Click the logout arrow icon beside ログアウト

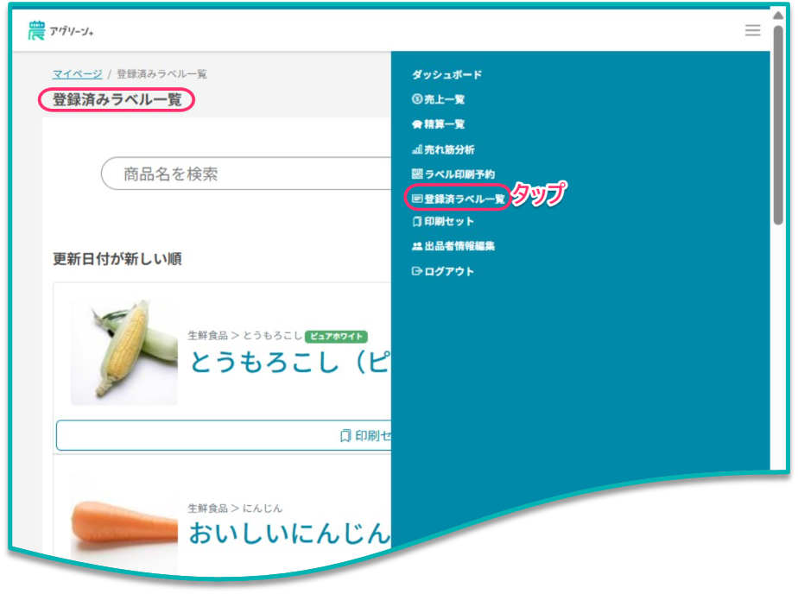pyautogui.click(x=417, y=271)
